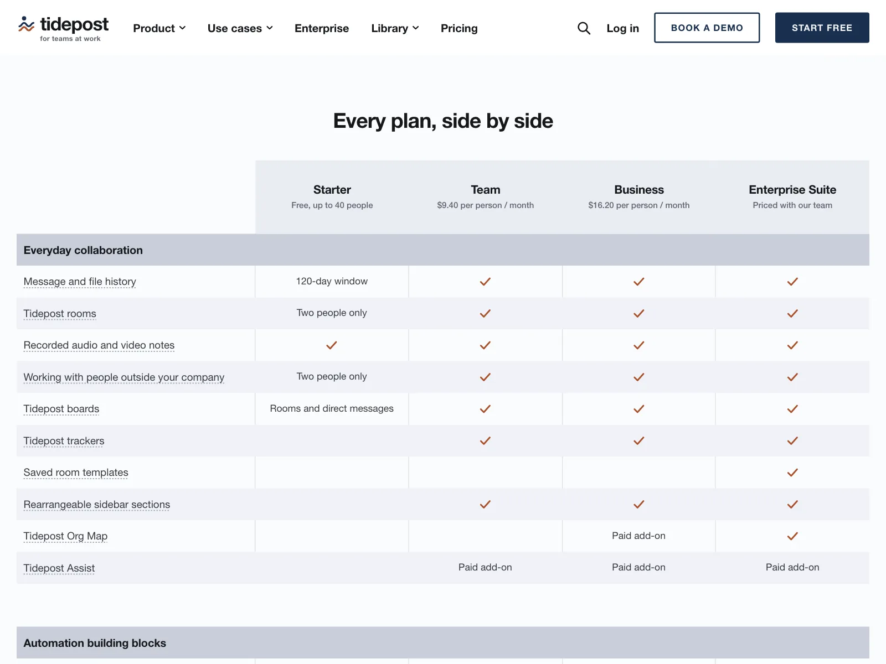Image resolution: width=886 pixels, height=664 pixels.
Task: Click the Book a Demo button
Action: coord(707,28)
